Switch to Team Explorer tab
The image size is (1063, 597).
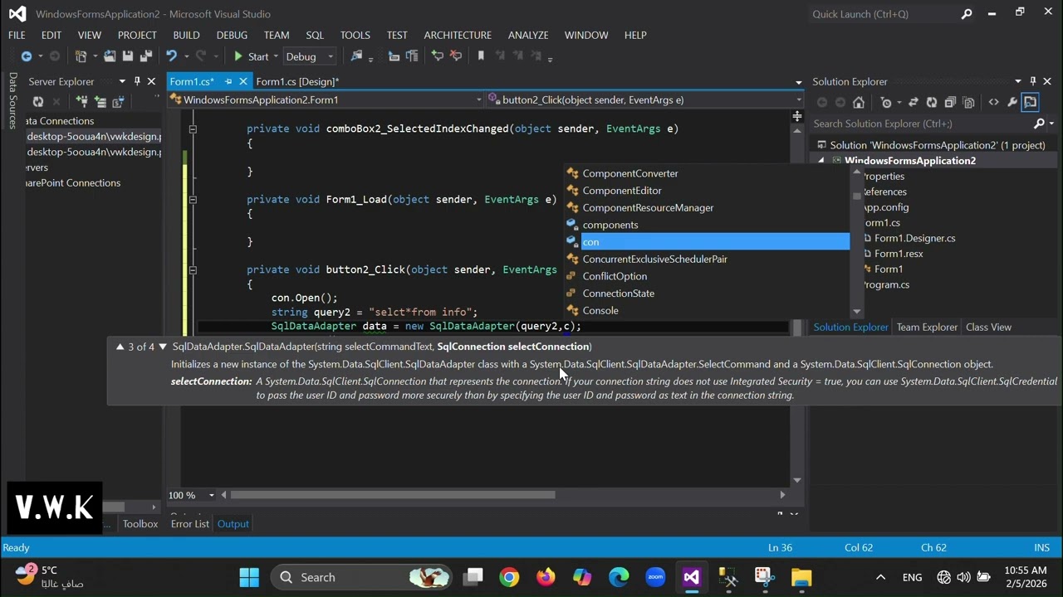click(927, 327)
